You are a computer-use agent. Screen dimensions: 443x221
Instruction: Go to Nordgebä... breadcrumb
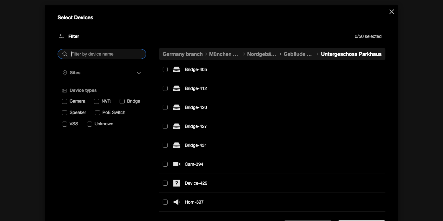[x=261, y=54]
